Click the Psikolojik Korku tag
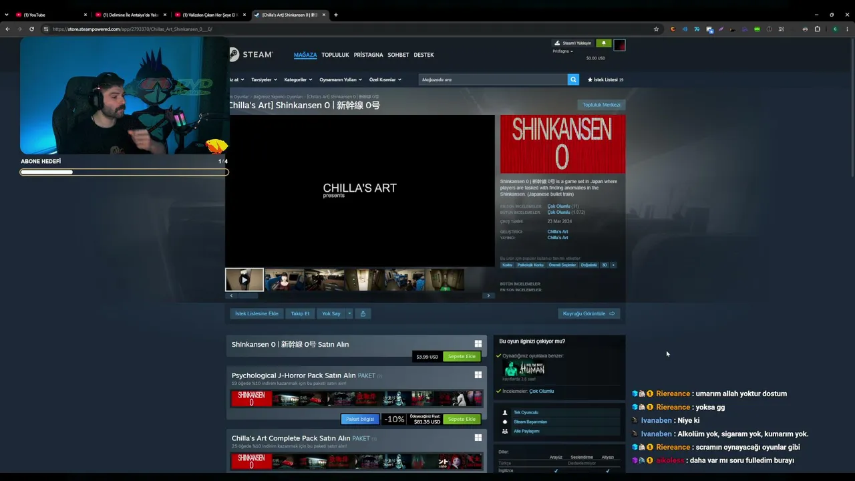The width and height of the screenshot is (855, 481). coord(530,265)
